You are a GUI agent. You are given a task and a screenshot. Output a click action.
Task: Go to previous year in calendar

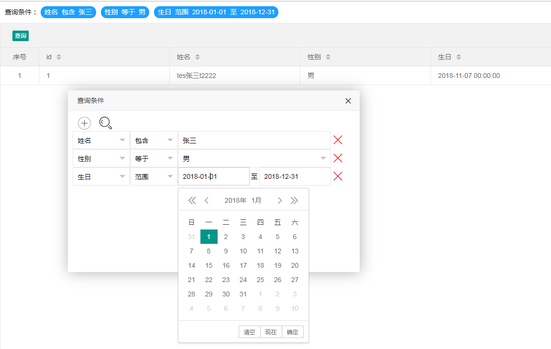point(192,200)
